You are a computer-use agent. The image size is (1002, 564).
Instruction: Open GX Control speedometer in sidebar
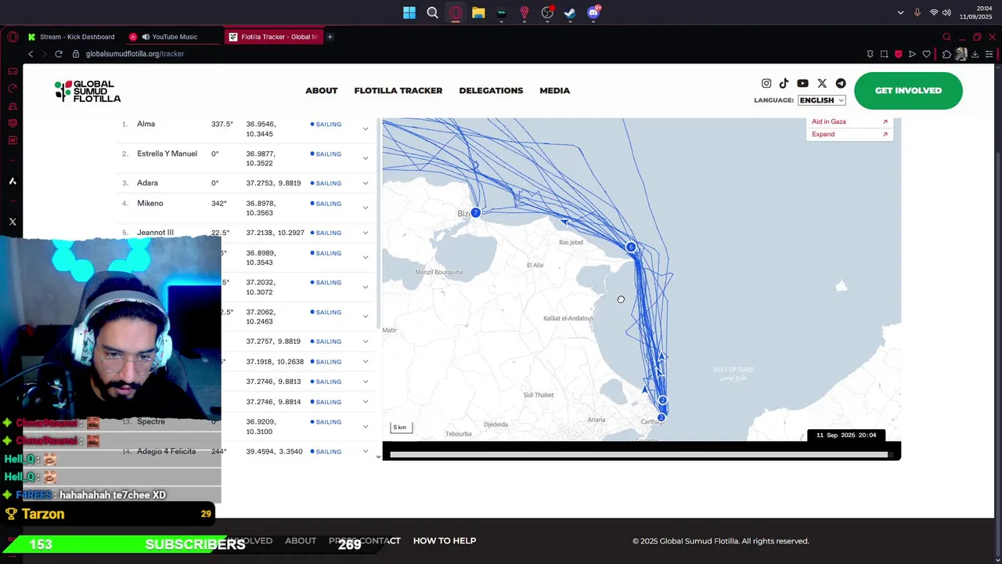(x=13, y=89)
